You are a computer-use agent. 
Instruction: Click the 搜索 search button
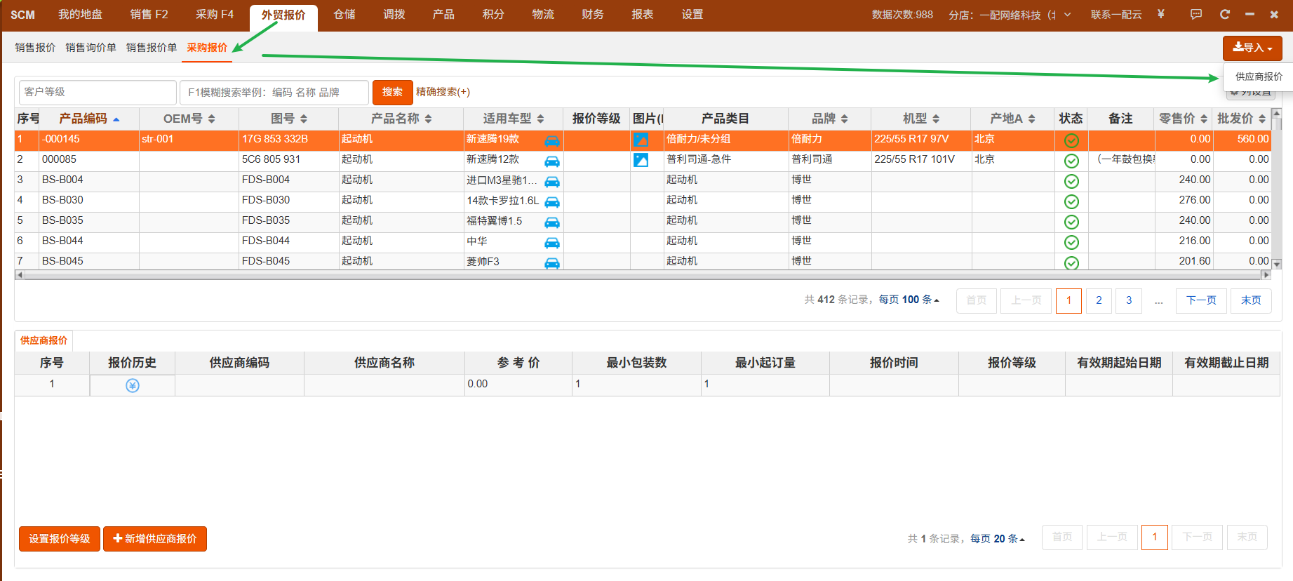tap(392, 92)
